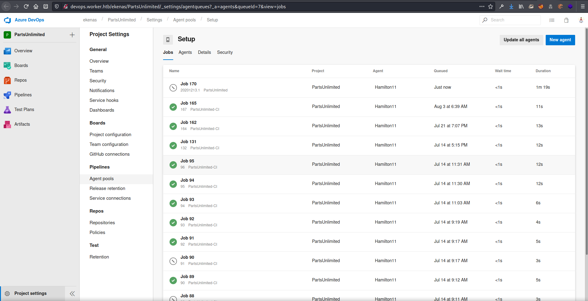Open Dashboards settings
The width and height of the screenshot is (588, 301).
(x=102, y=110)
